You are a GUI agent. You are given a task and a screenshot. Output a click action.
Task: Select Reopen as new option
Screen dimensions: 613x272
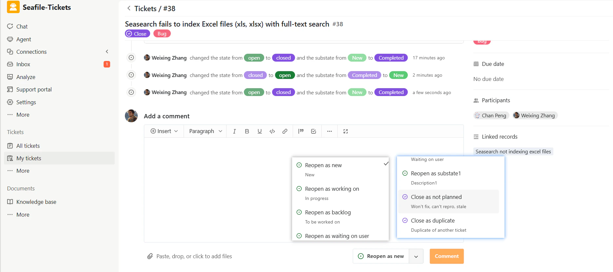(340, 169)
